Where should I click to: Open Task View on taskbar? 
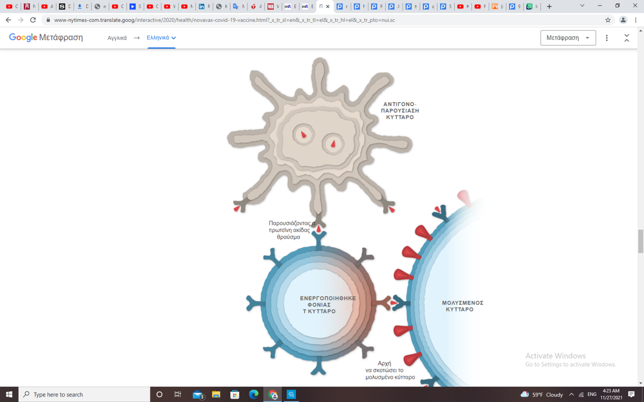[178, 394]
